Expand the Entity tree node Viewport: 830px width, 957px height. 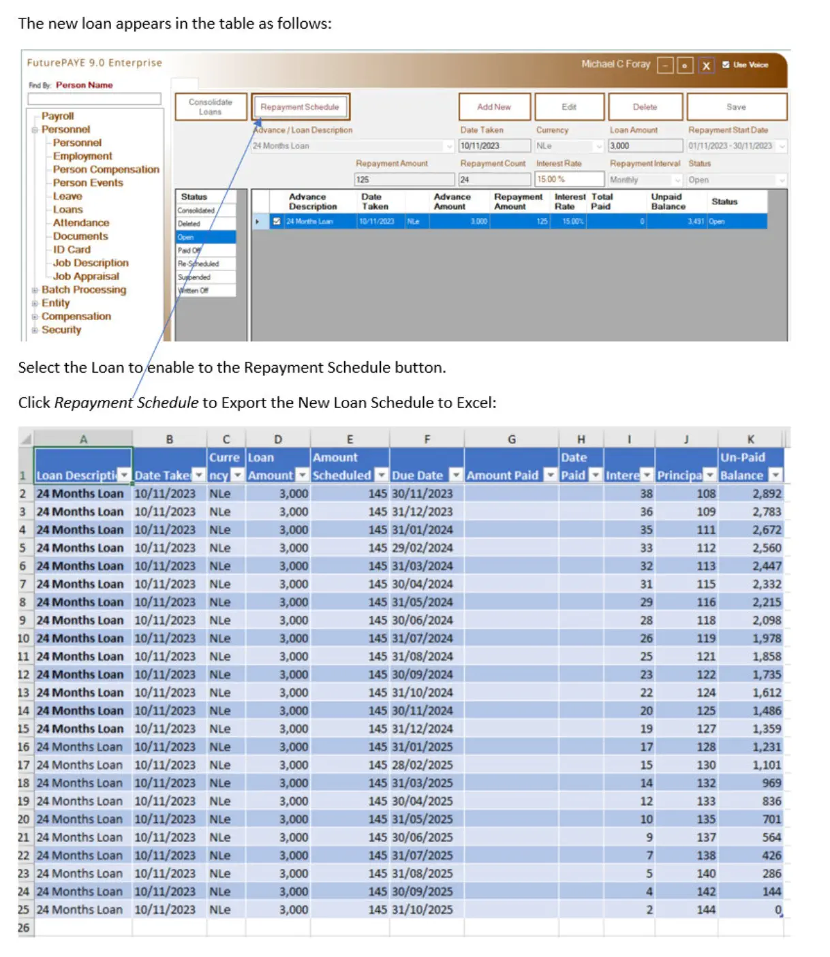(x=35, y=303)
